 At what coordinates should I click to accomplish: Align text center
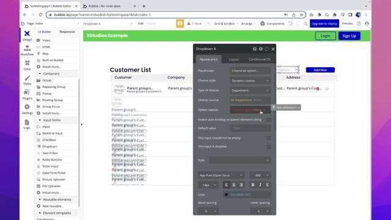pyautogui.click(x=233, y=185)
